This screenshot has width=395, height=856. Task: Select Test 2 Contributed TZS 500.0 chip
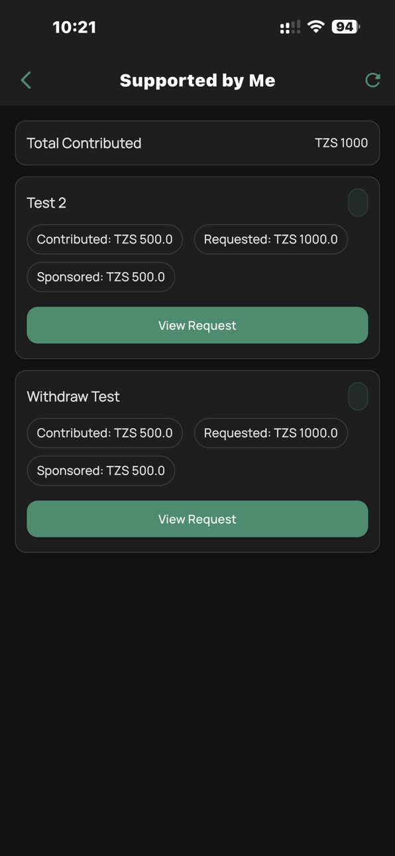point(105,240)
